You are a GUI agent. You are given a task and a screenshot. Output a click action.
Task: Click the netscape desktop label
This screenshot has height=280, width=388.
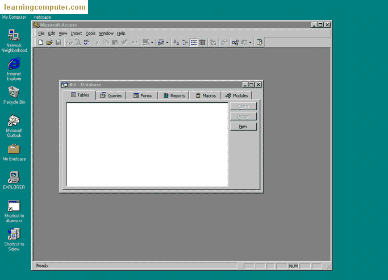pos(43,17)
